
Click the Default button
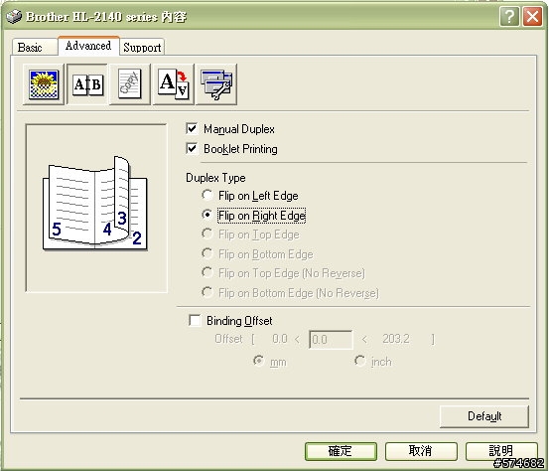tap(484, 416)
